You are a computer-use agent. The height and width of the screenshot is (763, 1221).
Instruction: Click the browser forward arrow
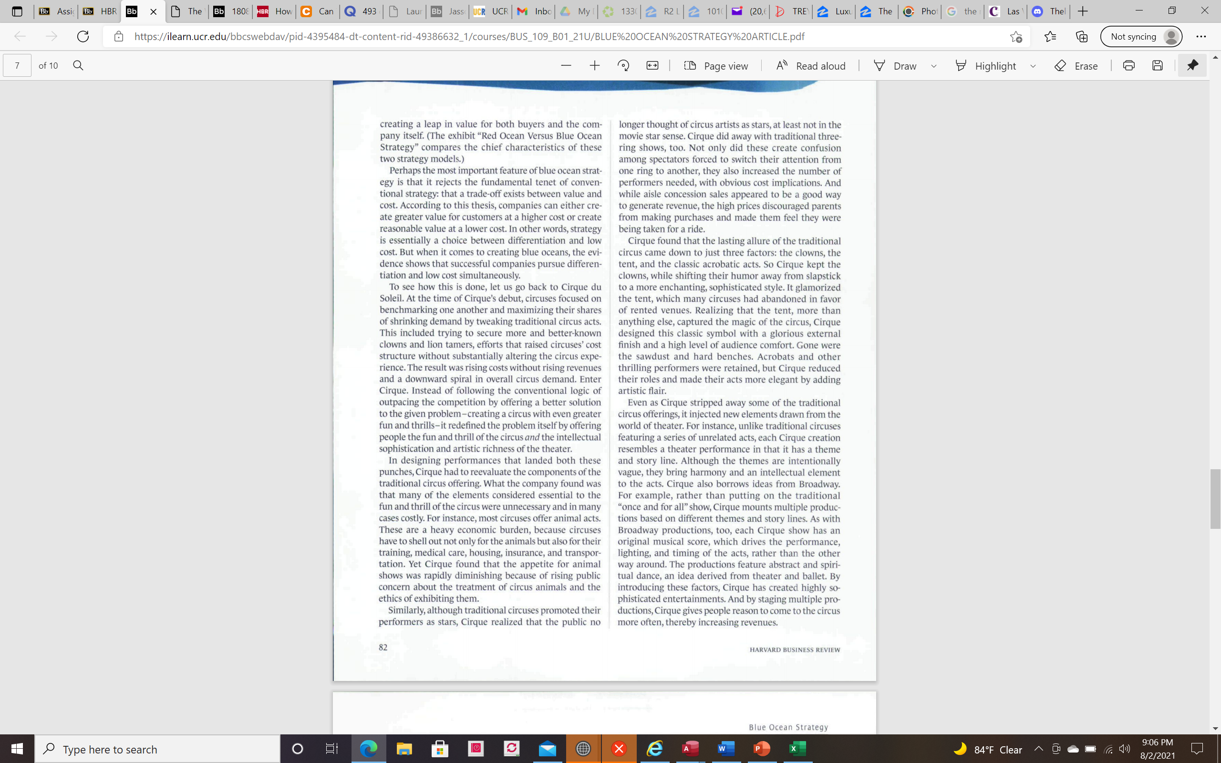[x=52, y=36]
